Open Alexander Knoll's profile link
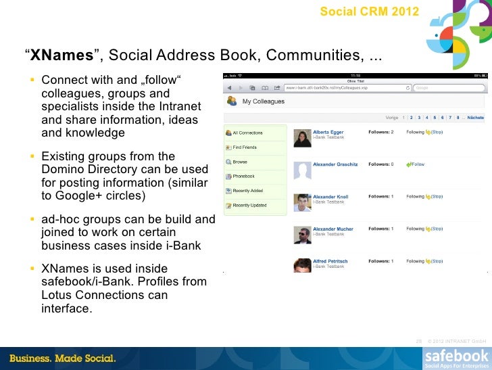 point(330,197)
